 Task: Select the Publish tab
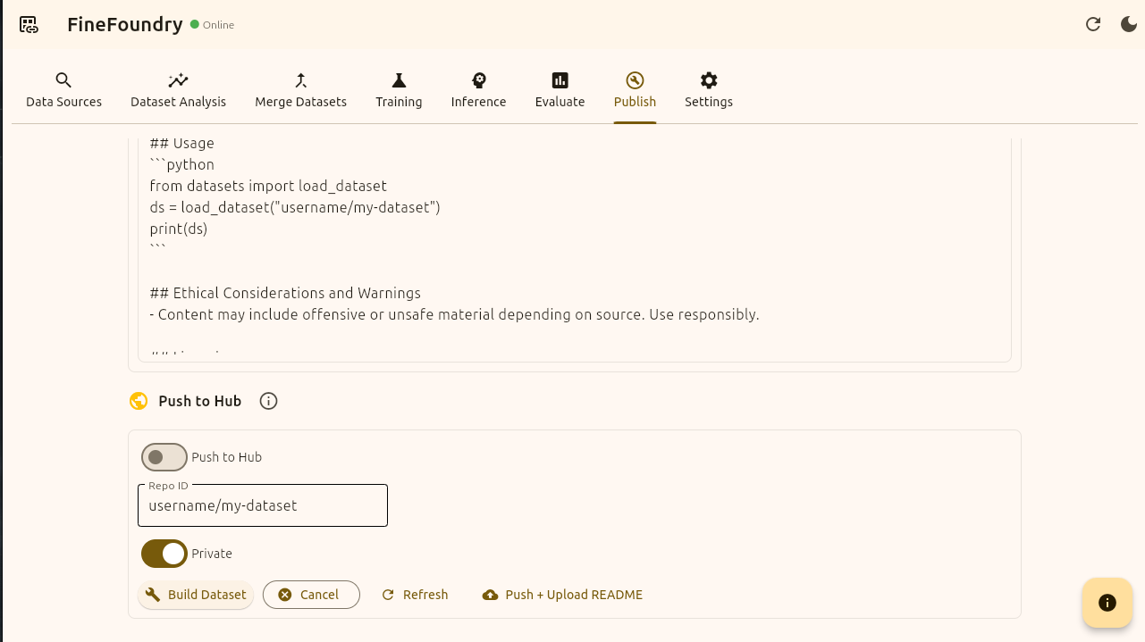635,90
